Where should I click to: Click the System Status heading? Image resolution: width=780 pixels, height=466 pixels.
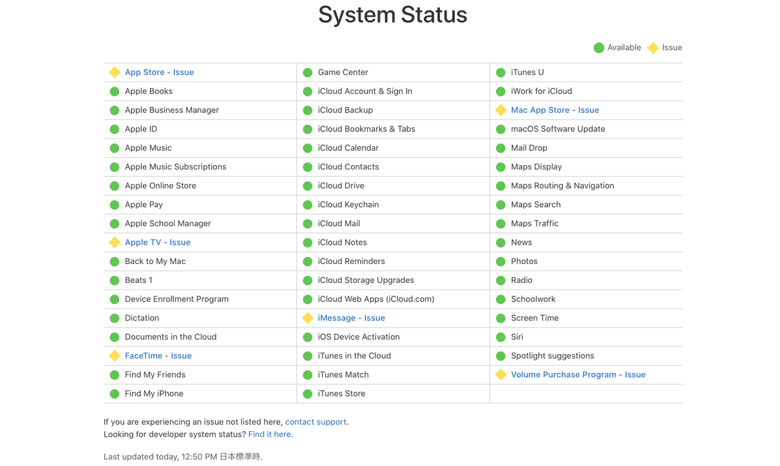(x=393, y=14)
